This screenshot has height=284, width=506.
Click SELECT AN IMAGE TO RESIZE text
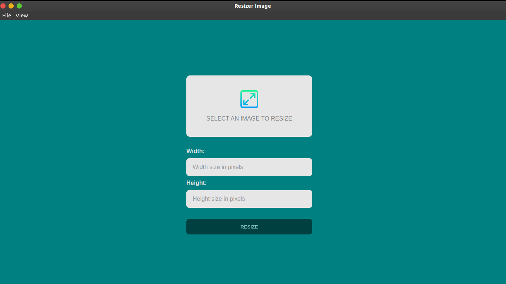(249, 119)
